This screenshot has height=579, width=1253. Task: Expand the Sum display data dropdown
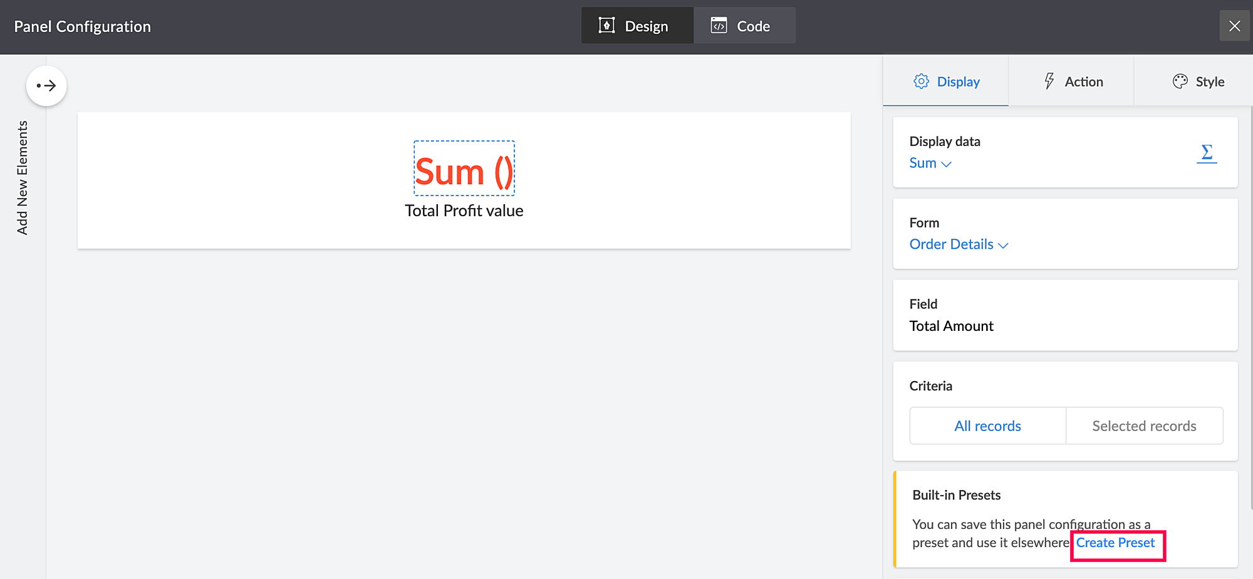[930, 163]
